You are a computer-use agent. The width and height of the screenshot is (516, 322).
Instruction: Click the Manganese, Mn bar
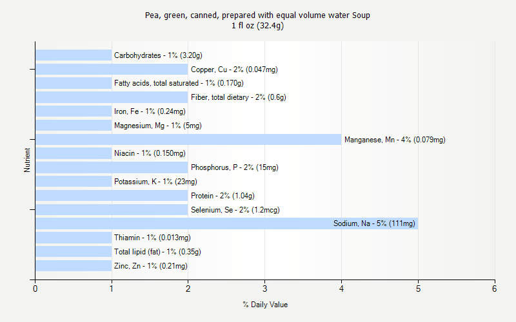pyautogui.click(x=188, y=139)
